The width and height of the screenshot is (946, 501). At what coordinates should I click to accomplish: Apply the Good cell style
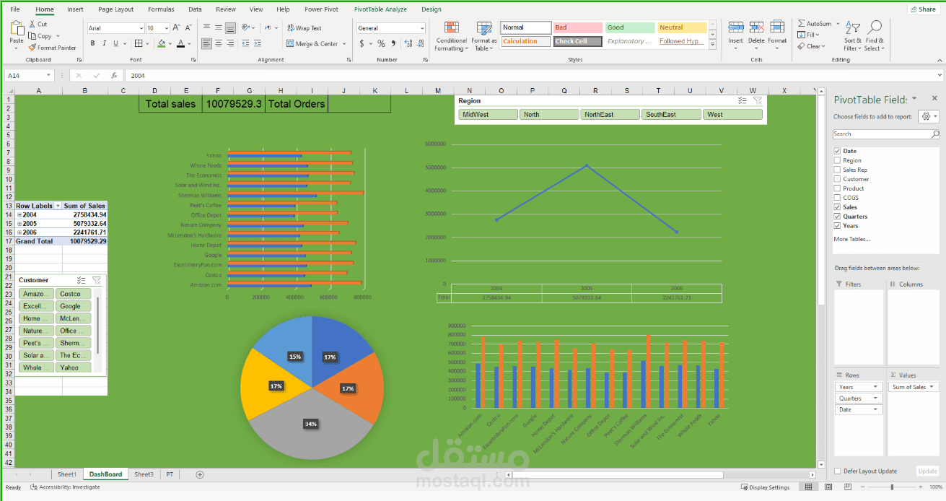(x=629, y=27)
